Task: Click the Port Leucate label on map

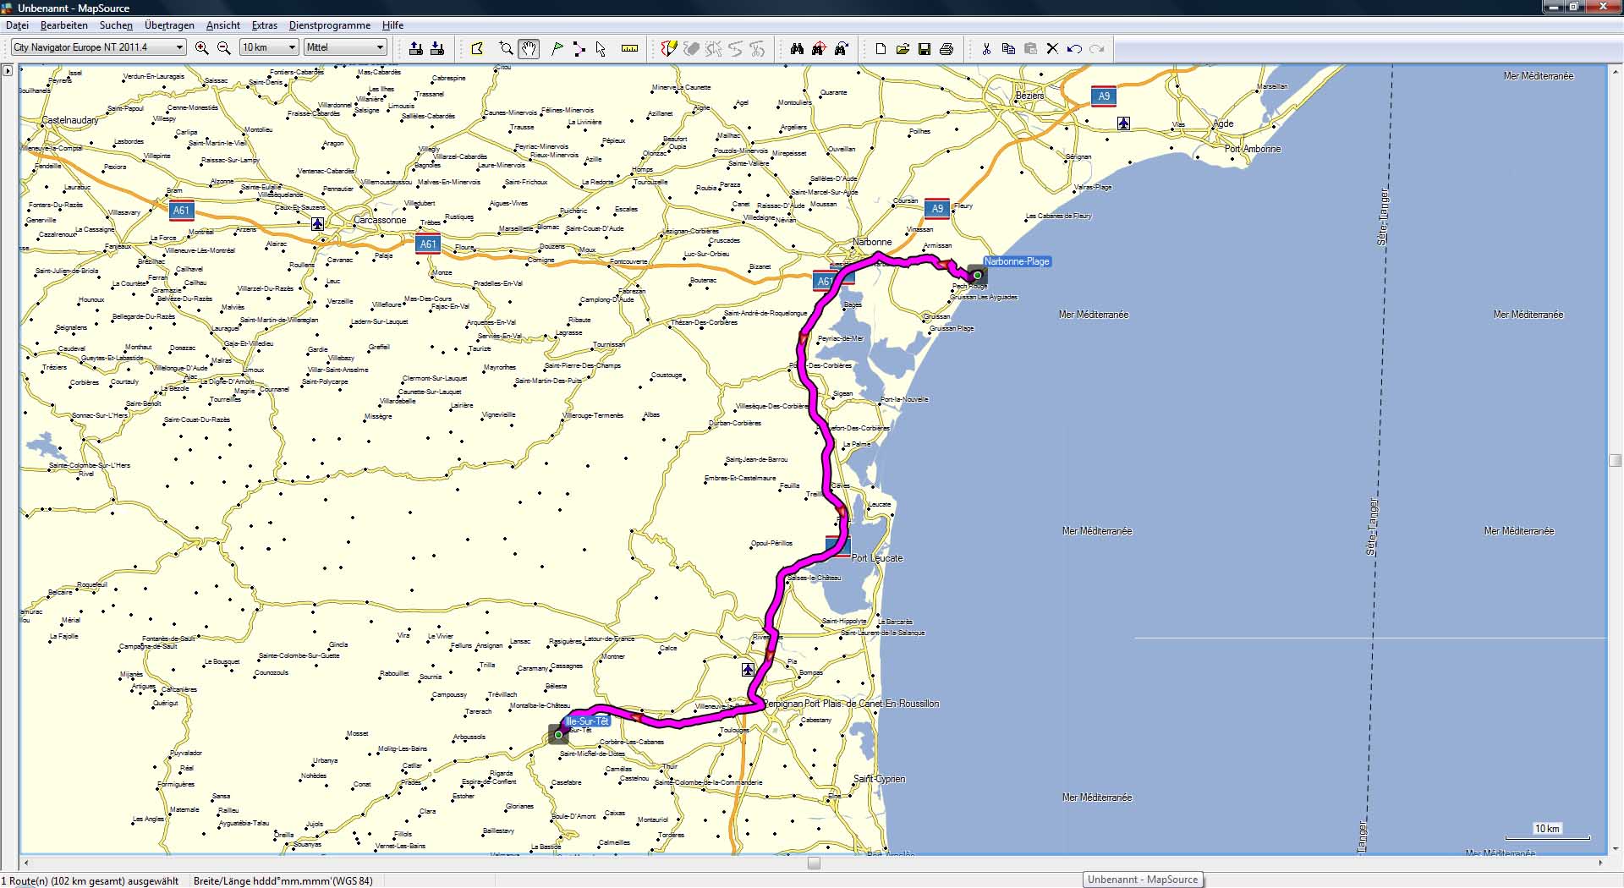Action: (877, 558)
